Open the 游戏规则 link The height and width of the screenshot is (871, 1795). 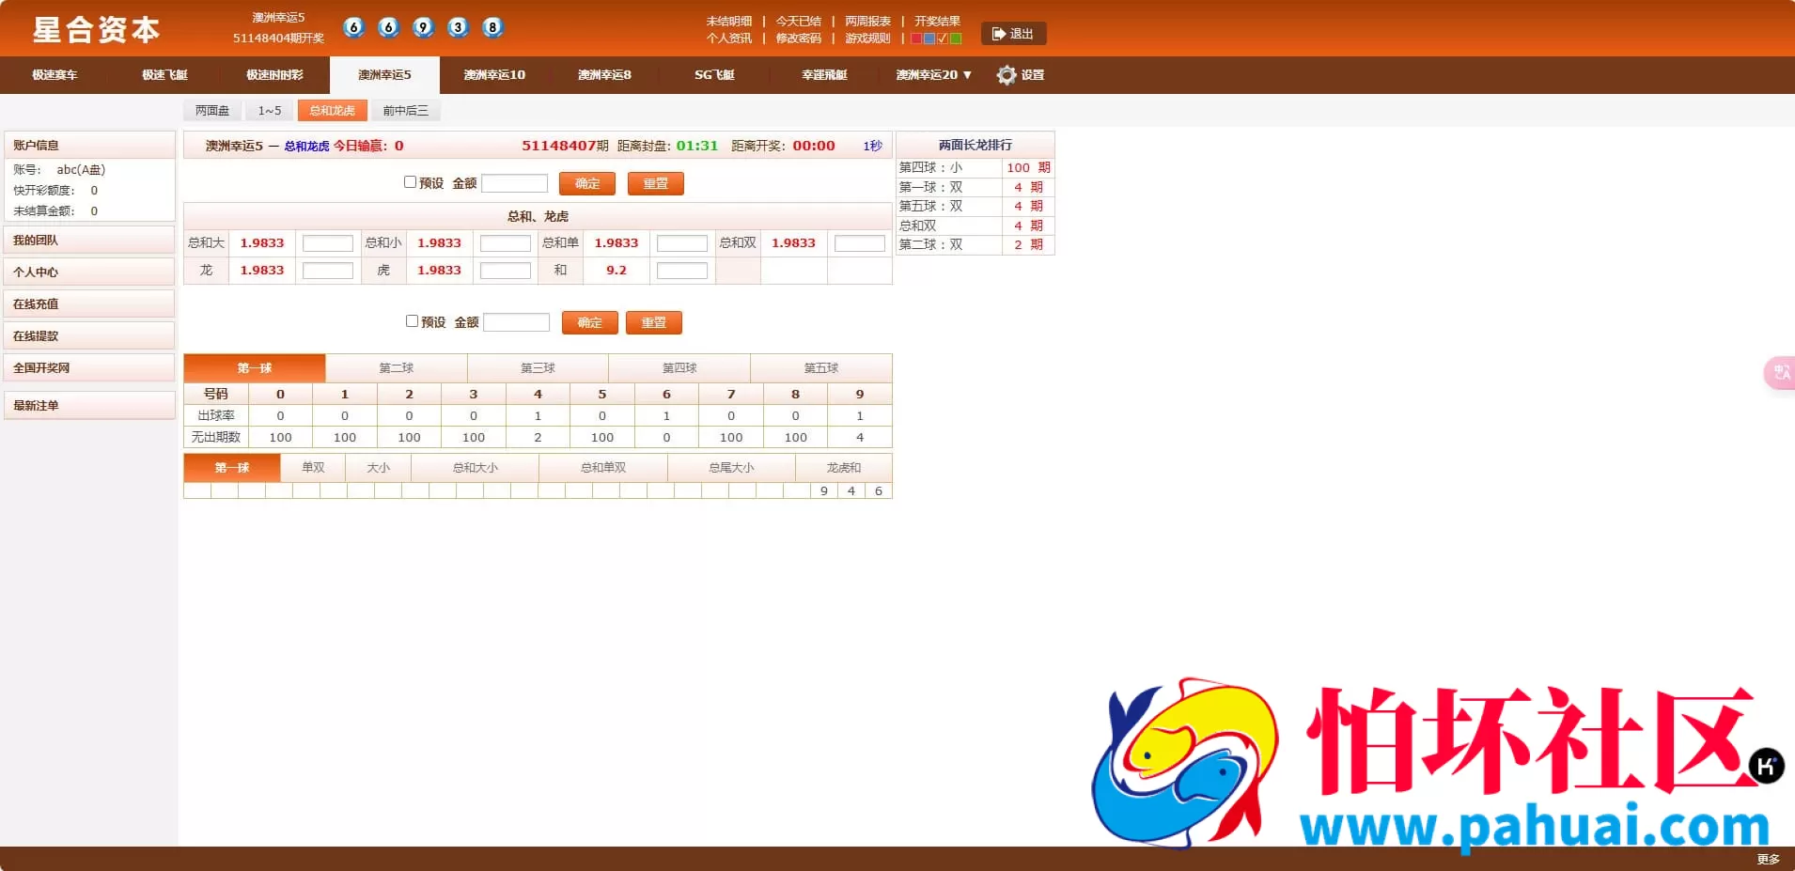click(866, 39)
